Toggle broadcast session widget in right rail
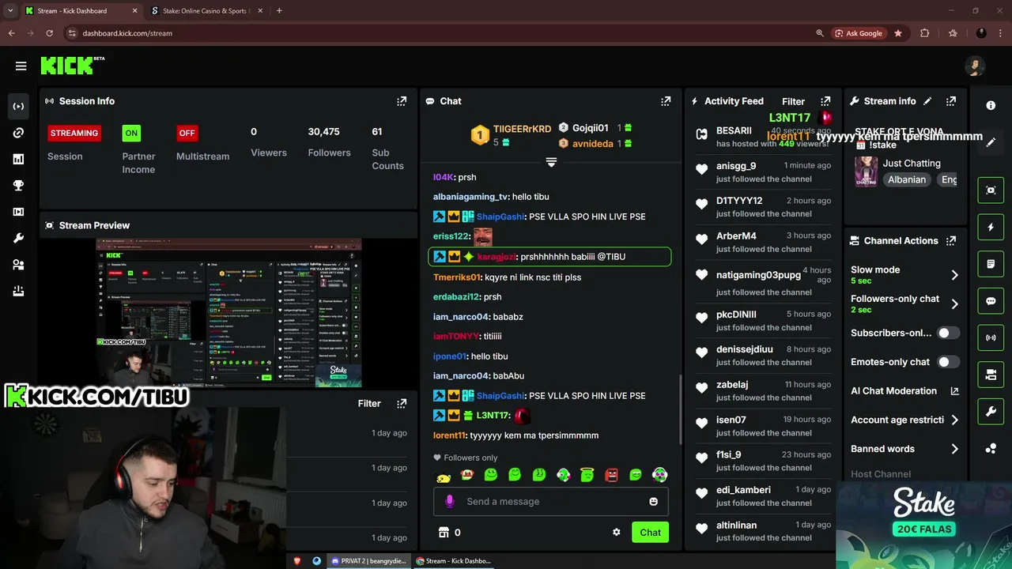 pos(991,337)
